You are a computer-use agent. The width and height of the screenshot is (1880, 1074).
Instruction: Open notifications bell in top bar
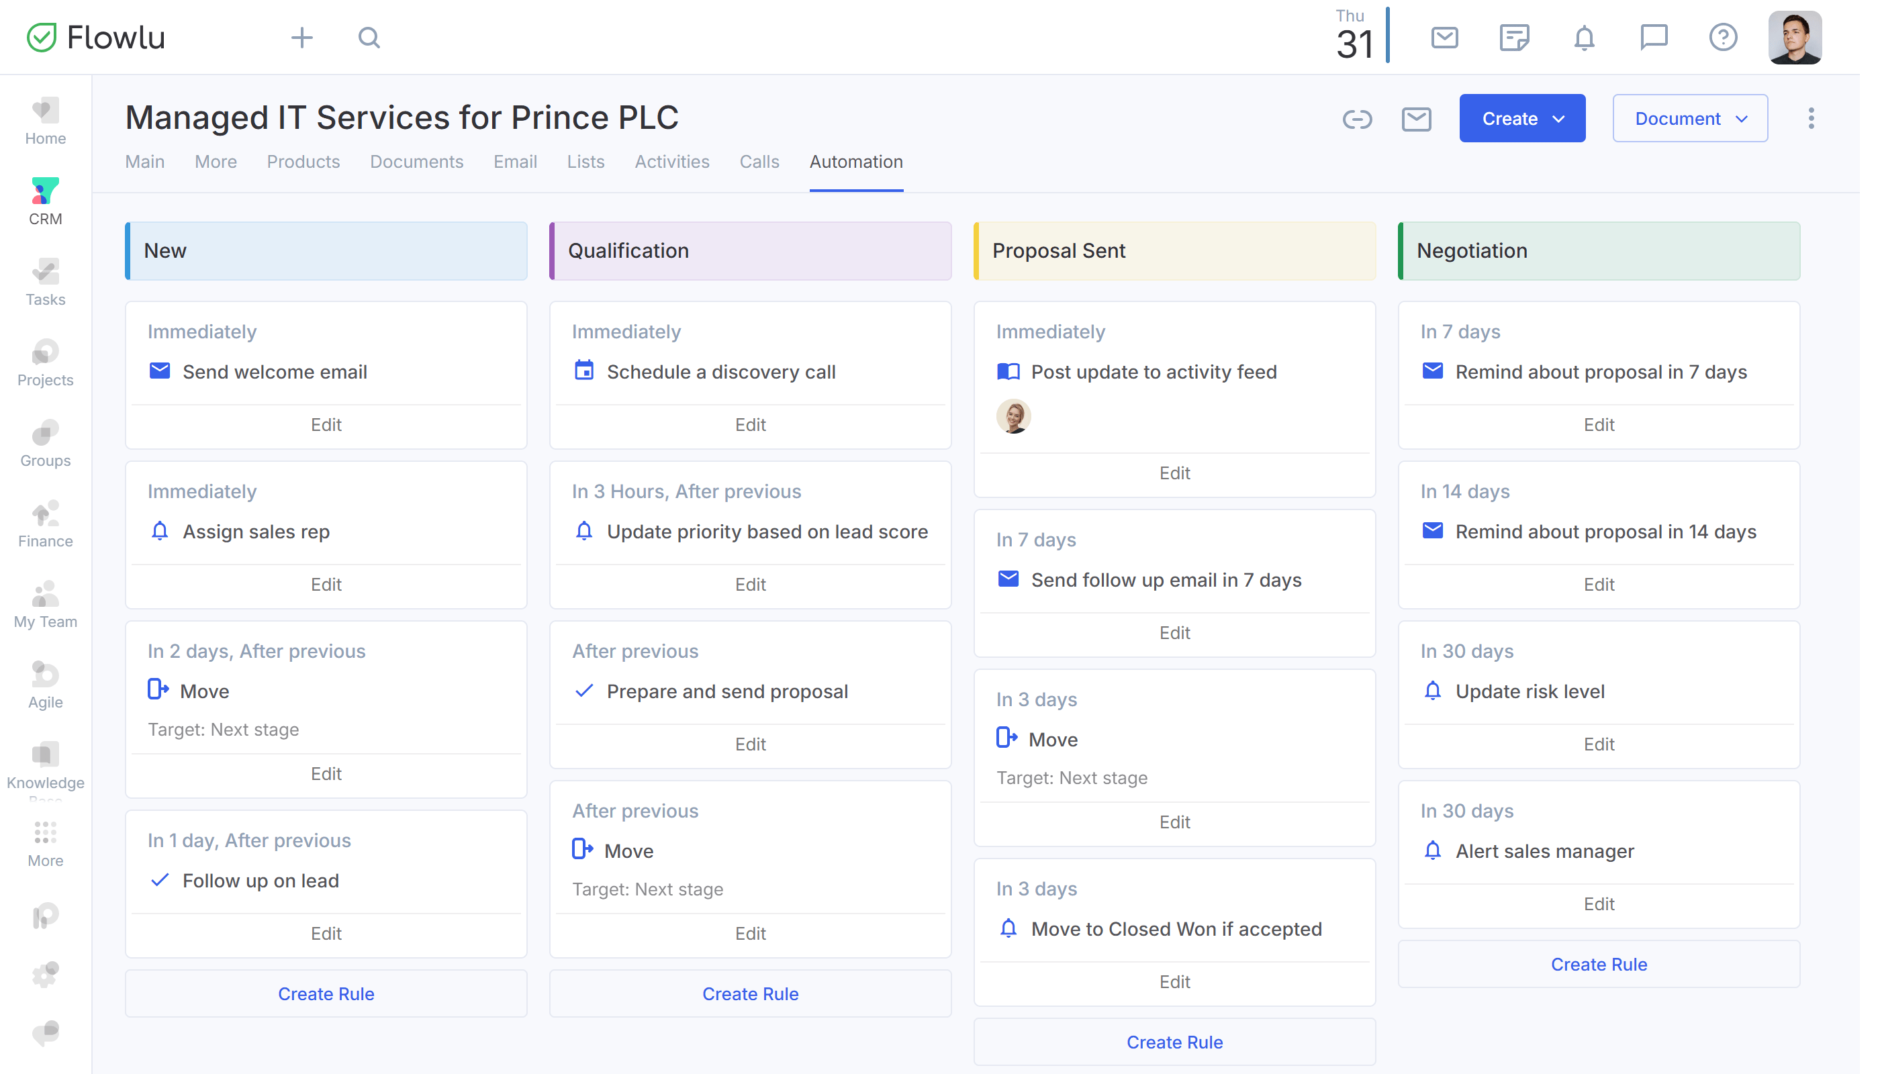1584,38
